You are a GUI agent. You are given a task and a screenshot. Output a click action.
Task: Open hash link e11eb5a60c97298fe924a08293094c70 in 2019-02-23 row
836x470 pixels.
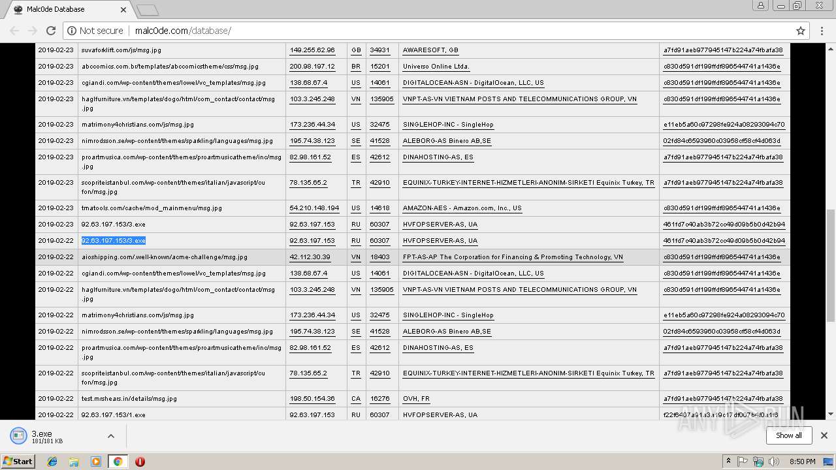(724, 125)
